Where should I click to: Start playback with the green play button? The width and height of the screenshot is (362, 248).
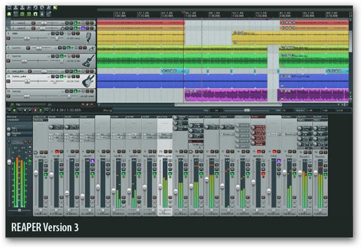(x=14, y=110)
